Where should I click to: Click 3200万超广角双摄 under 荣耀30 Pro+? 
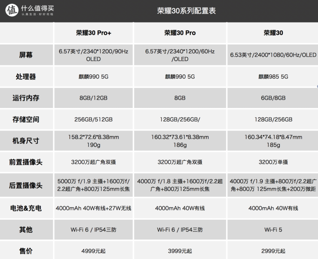coord(94,162)
